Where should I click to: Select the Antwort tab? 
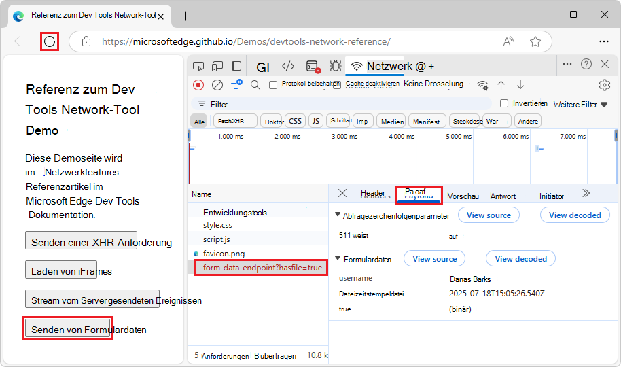coord(503,196)
